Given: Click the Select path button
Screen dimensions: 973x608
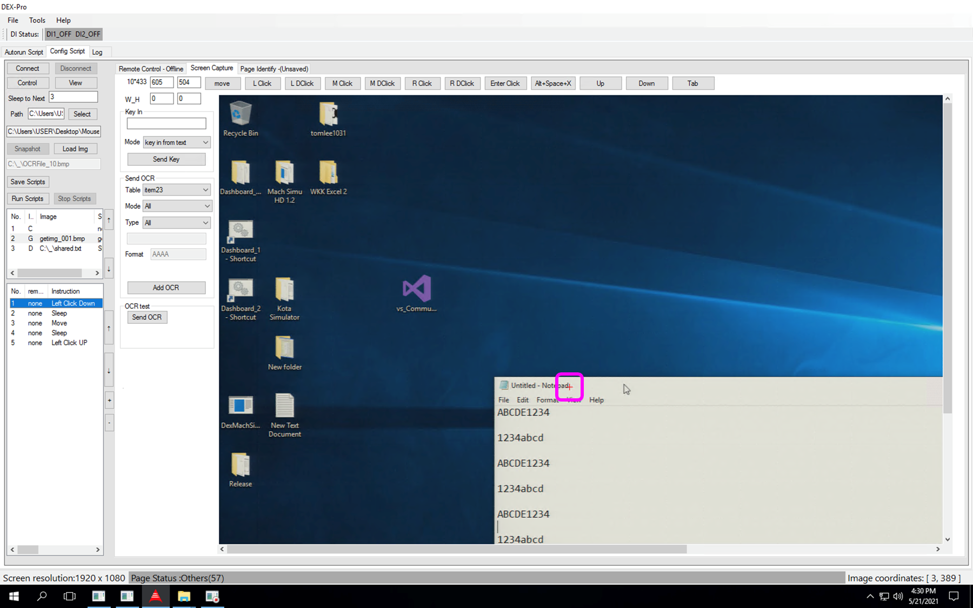Looking at the screenshot, I should coord(82,114).
